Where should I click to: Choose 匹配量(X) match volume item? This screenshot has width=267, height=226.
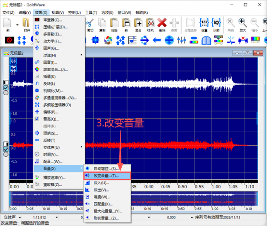click(107, 204)
